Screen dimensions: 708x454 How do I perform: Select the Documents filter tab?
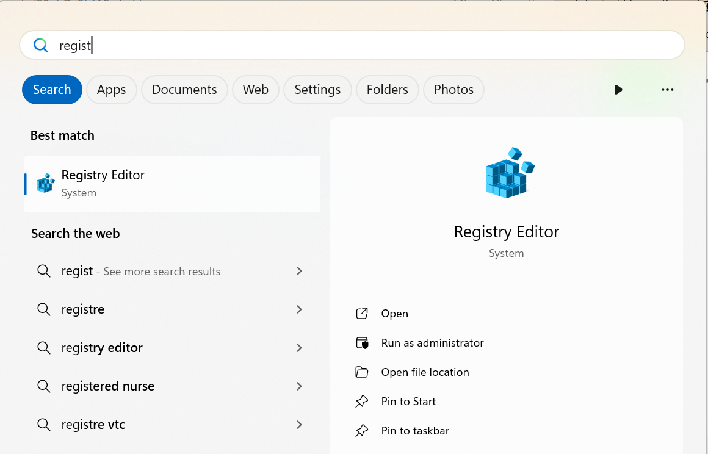[x=184, y=90]
